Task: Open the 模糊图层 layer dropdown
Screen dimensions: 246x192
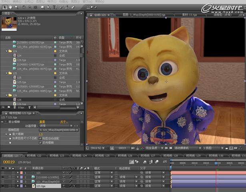Action: [59, 130]
